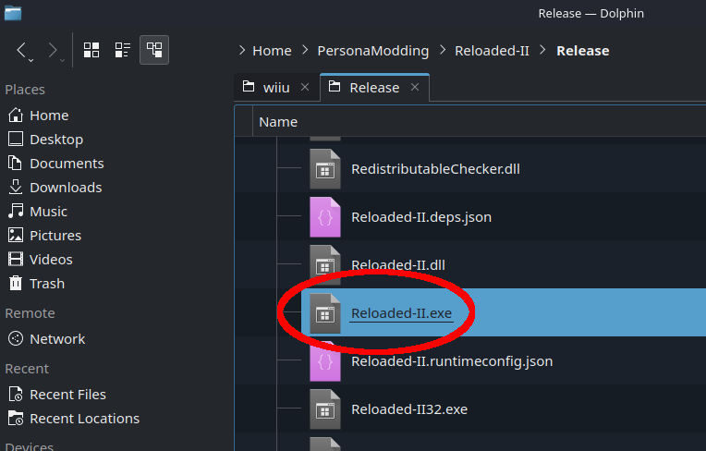The image size is (706, 451).
Task: Click the Reloaded-II.deps.json file icon
Action: pyautogui.click(x=325, y=217)
